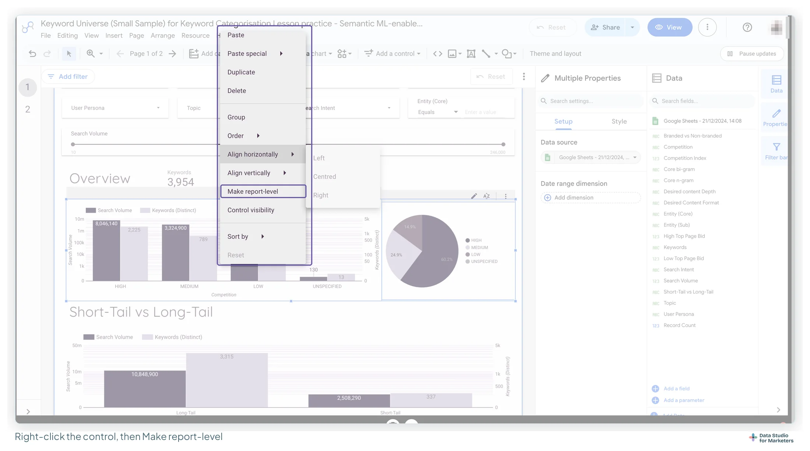This screenshot has height=451, width=810.
Task: Click the URL embed code icon
Action: [x=437, y=54]
